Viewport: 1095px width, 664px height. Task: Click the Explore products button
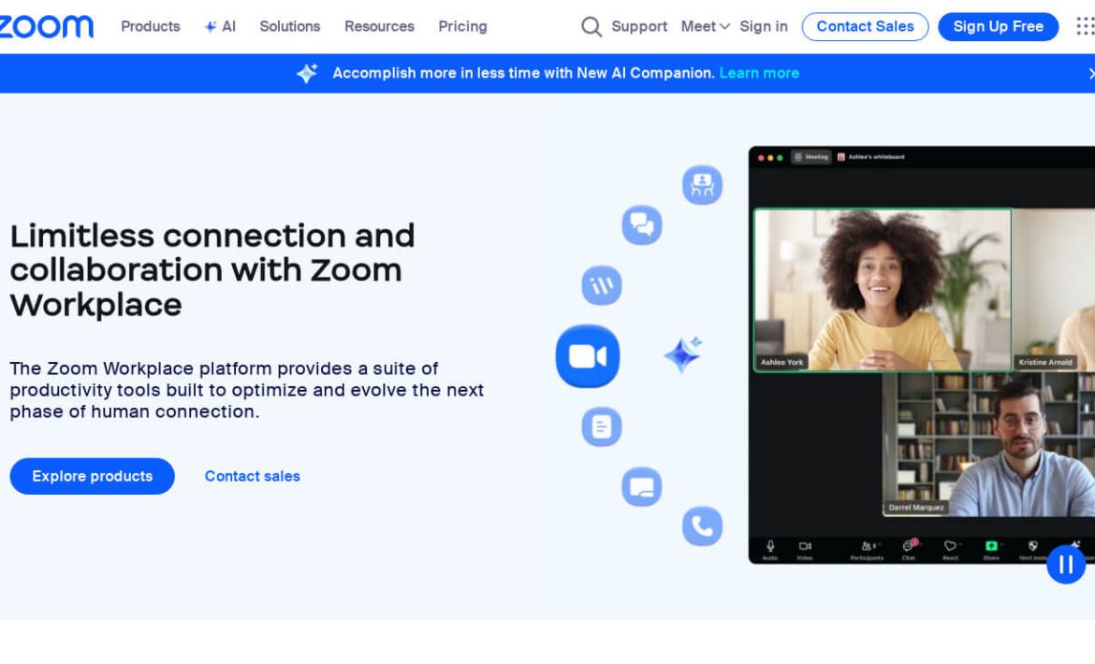point(92,476)
